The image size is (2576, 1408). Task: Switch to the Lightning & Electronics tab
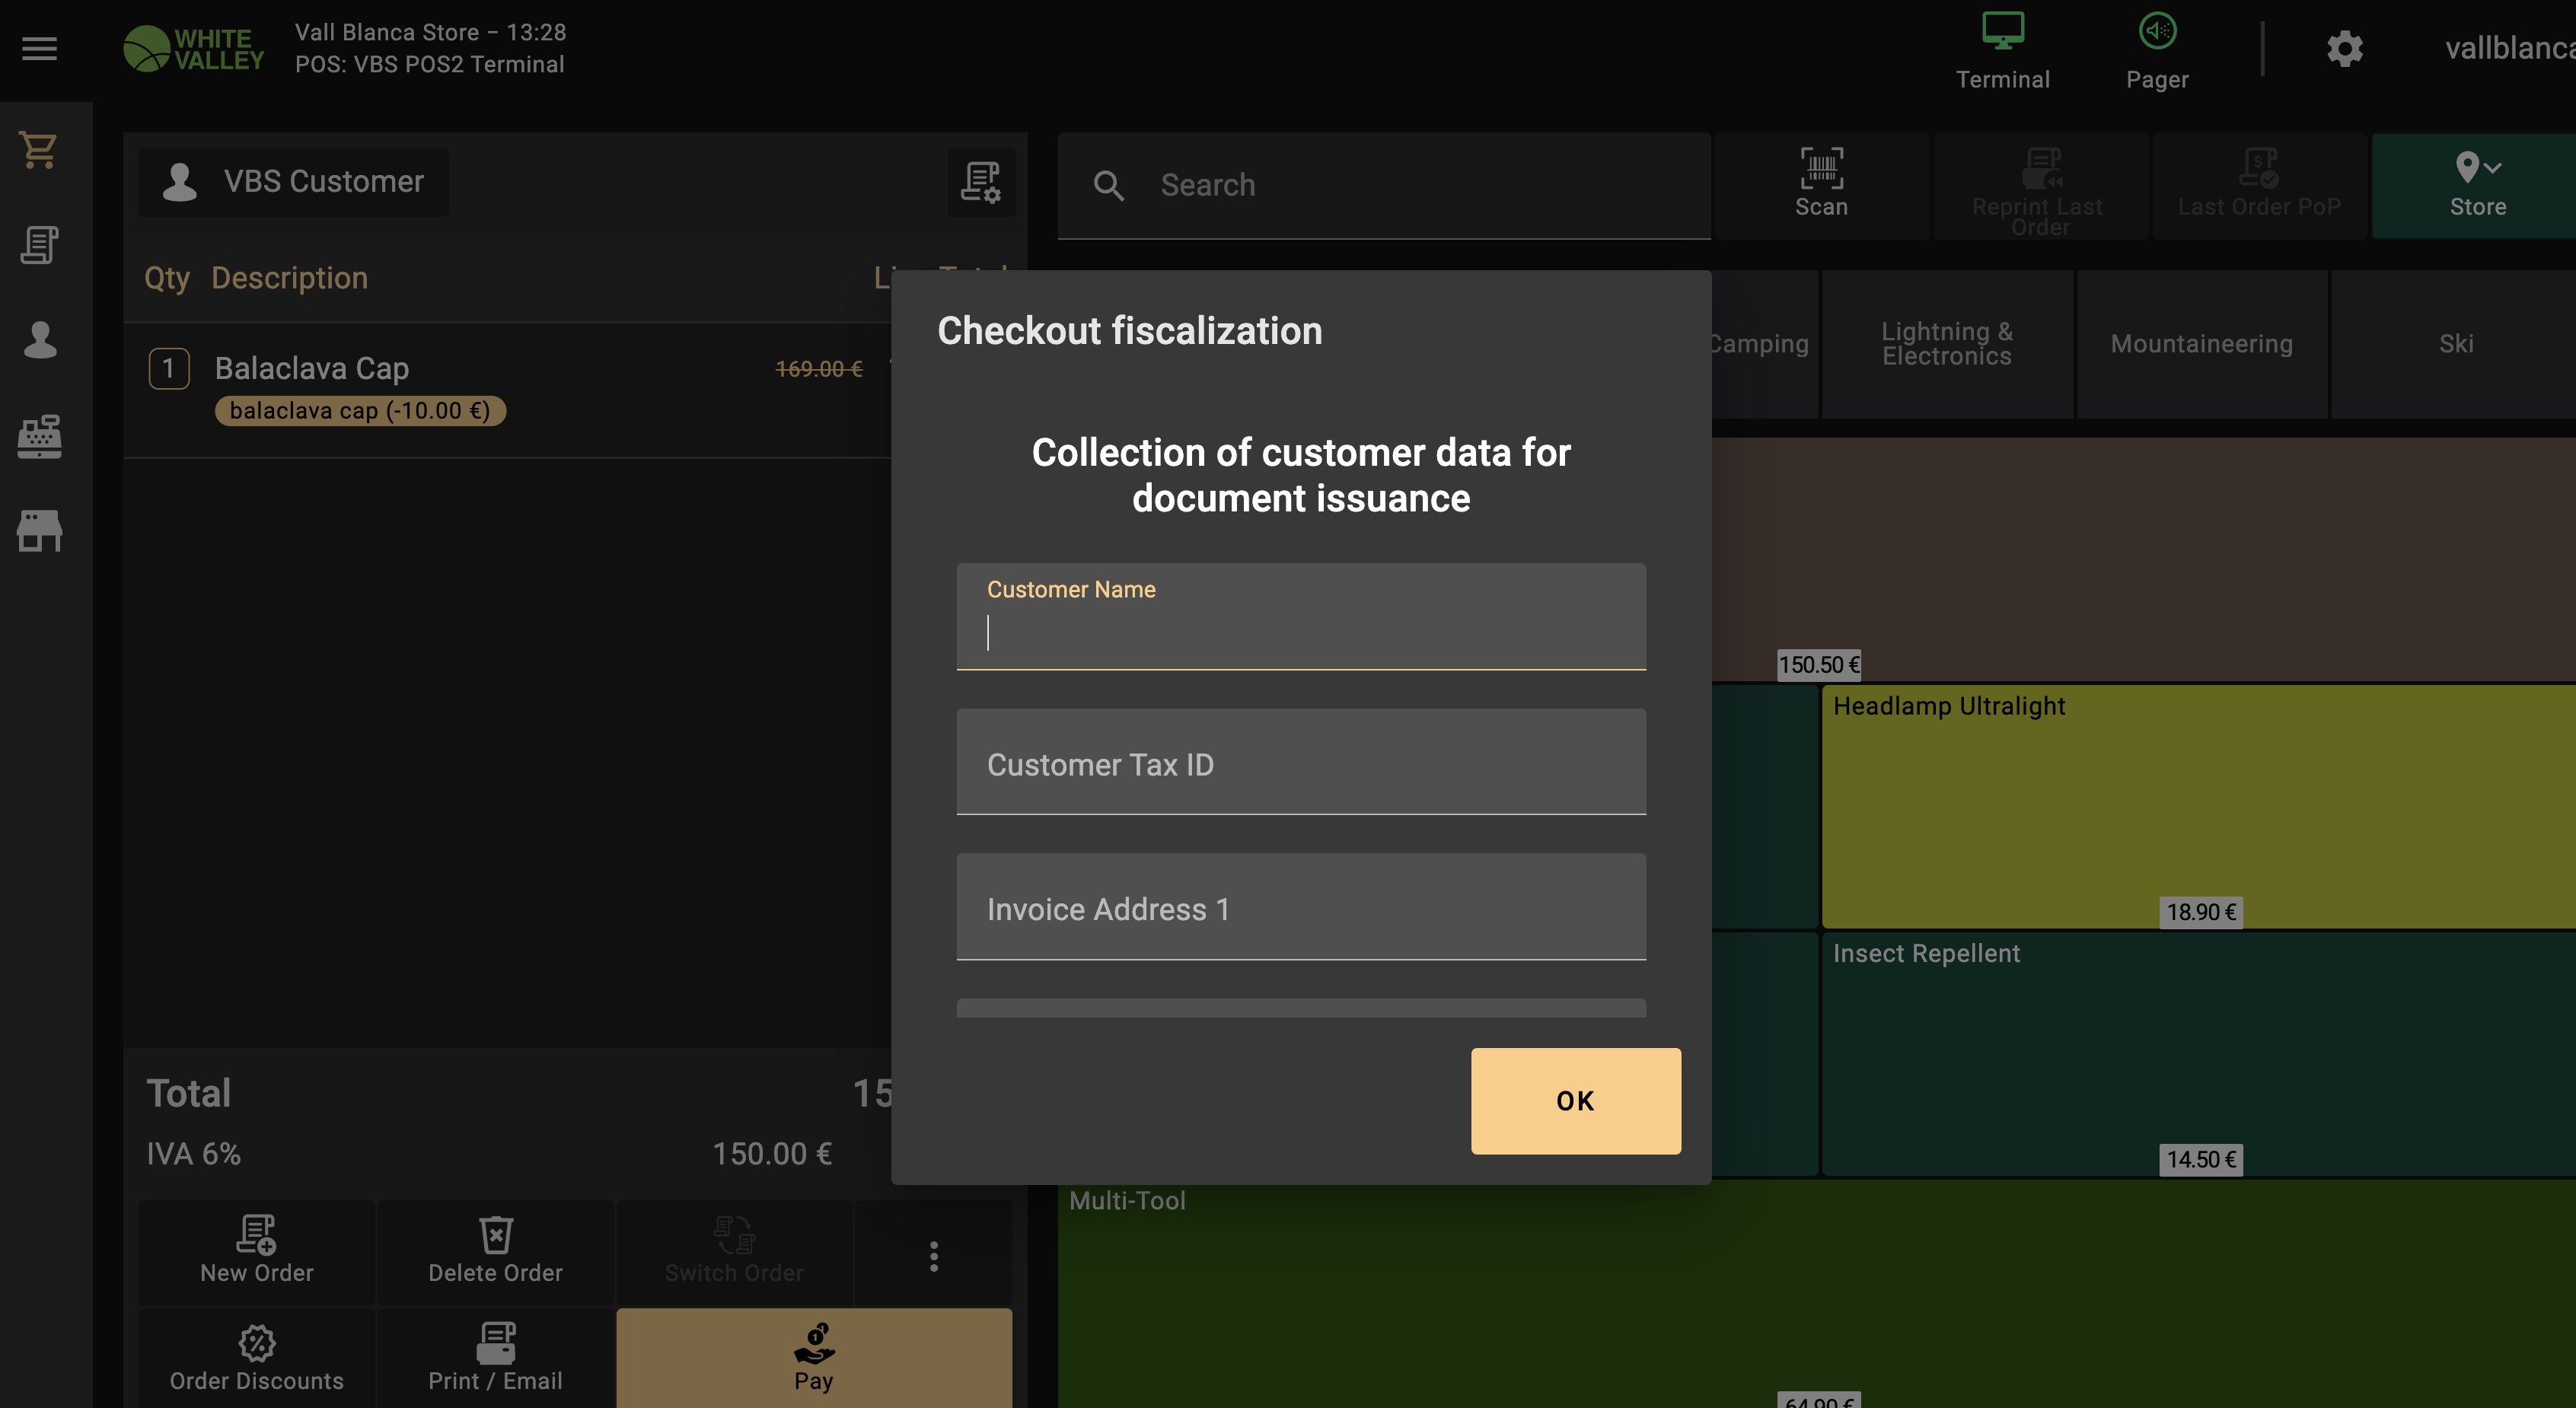1946,344
